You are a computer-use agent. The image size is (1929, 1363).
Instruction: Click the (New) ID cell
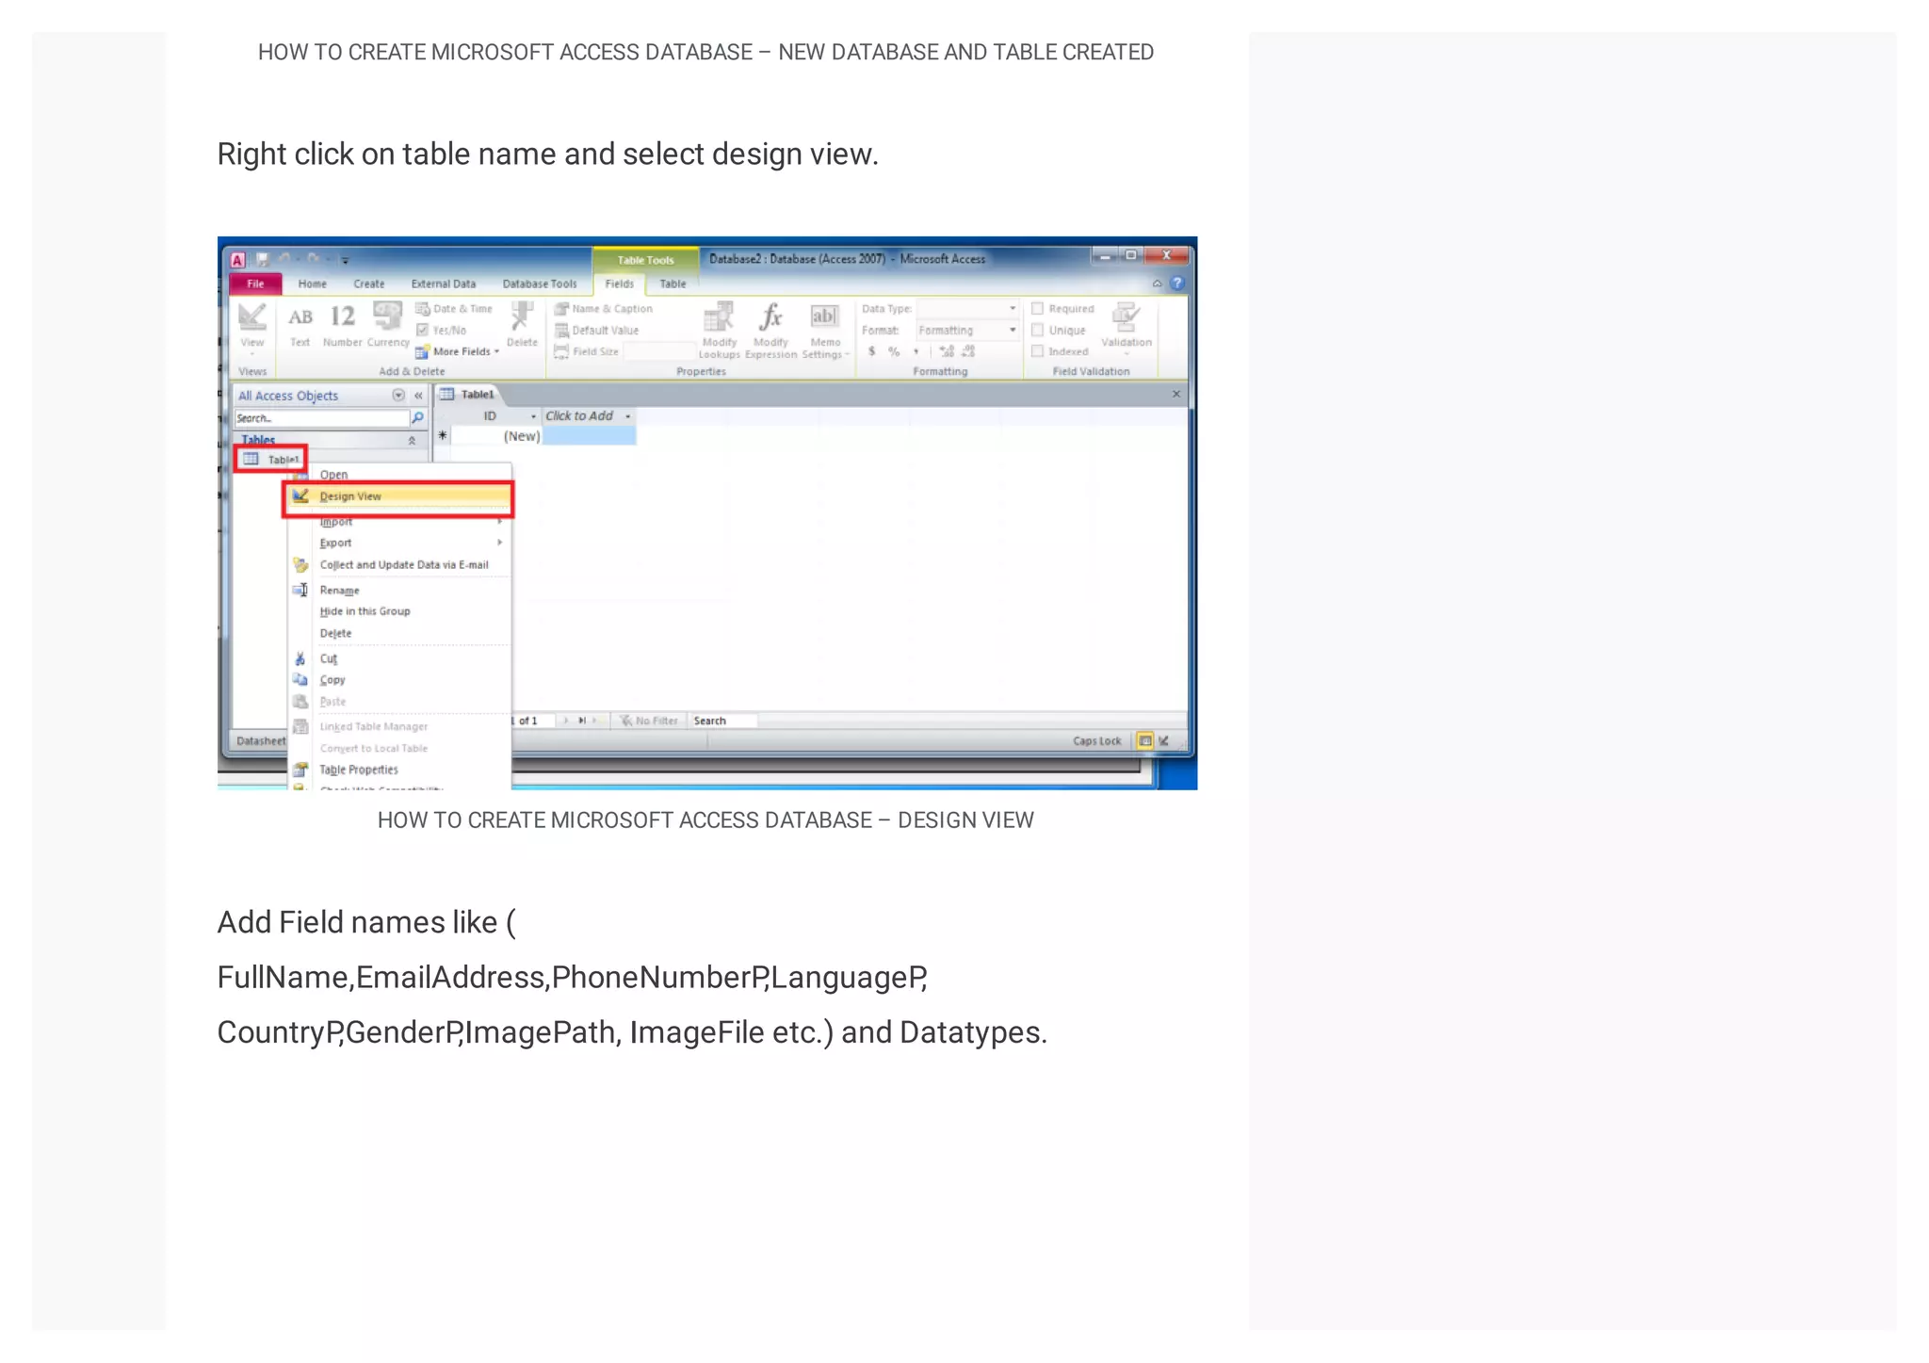[x=496, y=436]
